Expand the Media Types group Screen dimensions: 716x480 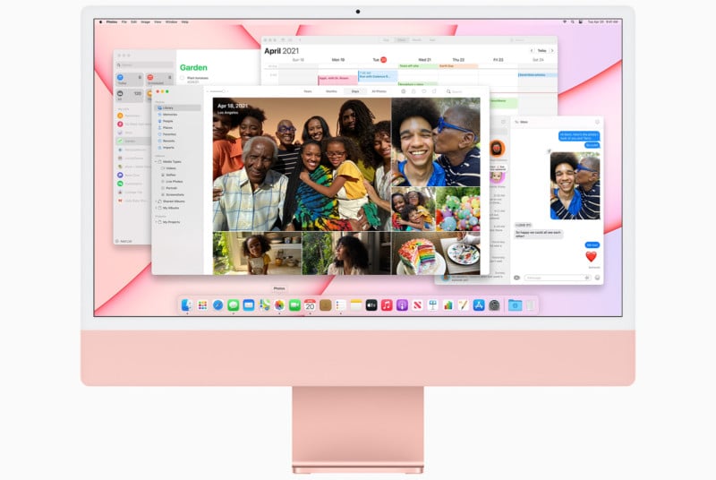click(157, 161)
